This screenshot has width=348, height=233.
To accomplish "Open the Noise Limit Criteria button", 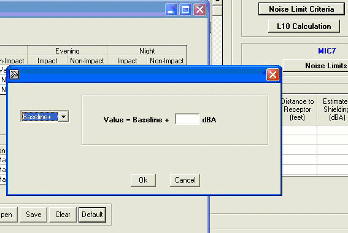I will [x=301, y=9].
